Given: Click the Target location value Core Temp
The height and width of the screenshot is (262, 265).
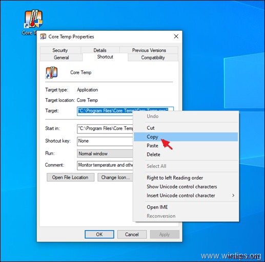Looking at the screenshot, I should coord(87,100).
